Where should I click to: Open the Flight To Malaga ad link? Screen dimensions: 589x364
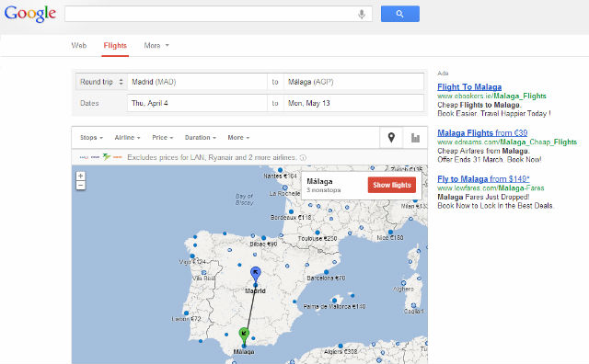pyautogui.click(x=469, y=87)
